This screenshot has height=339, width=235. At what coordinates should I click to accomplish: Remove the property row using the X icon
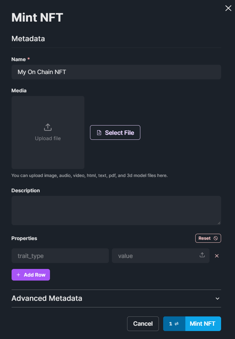pos(217,256)
